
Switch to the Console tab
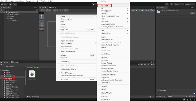15,62
